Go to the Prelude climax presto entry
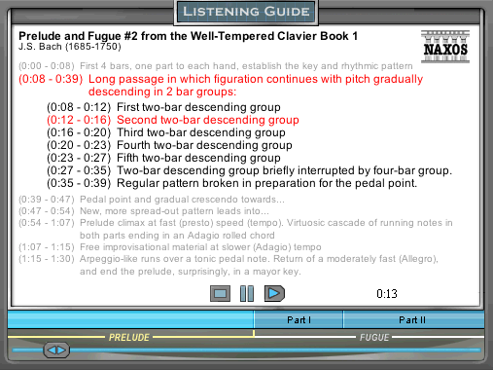Image resolution: width=493 pixels, height=370 pixels. coord(235,229)
